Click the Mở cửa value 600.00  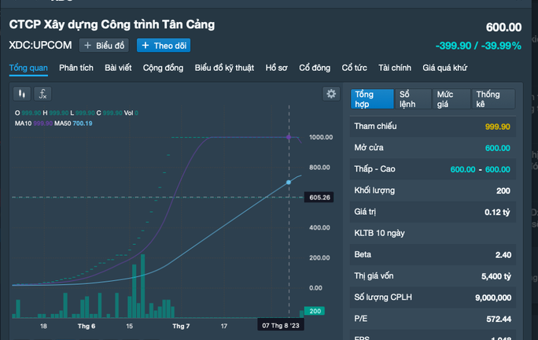[498, 148]
